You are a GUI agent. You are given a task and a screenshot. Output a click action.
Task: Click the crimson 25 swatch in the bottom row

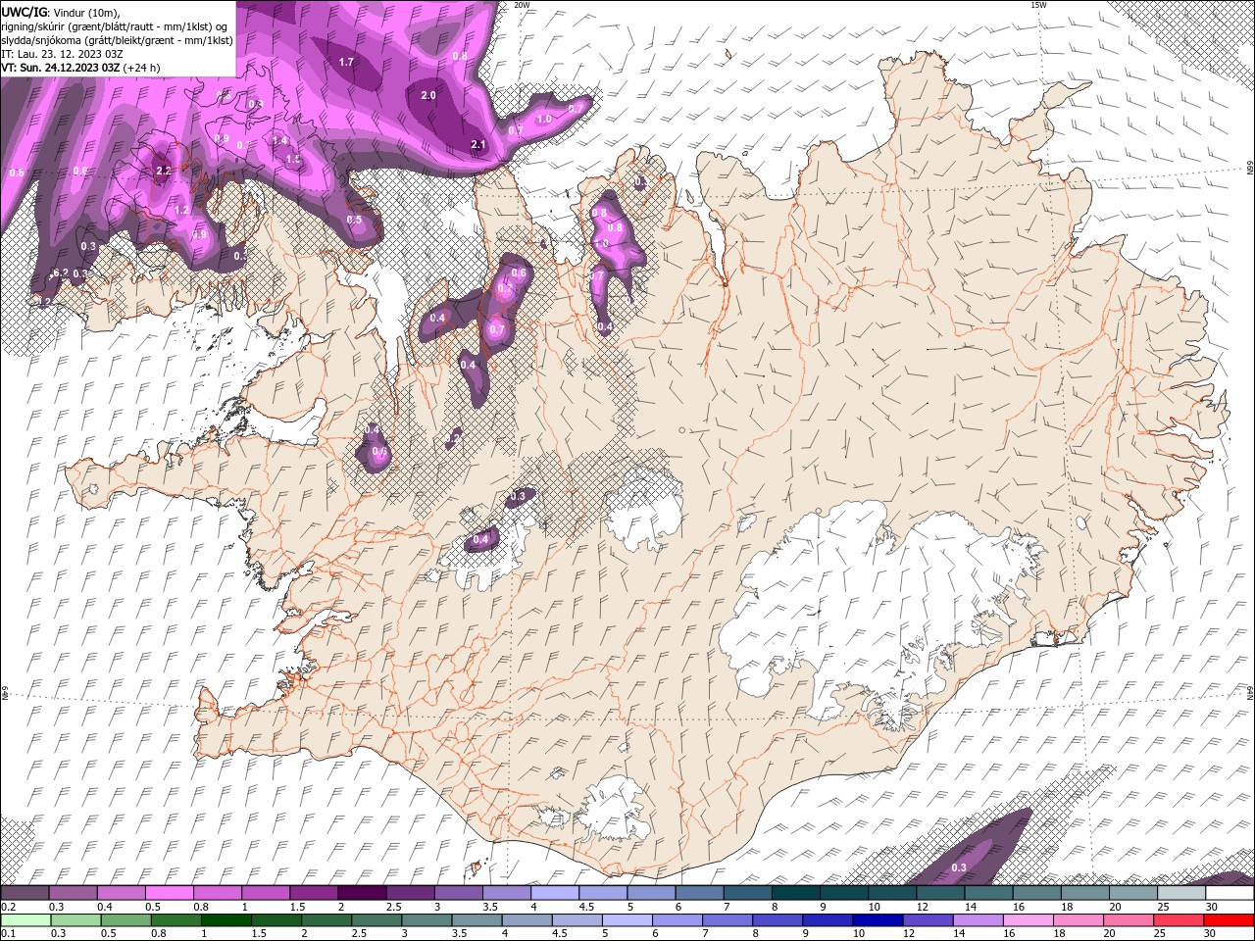tap(1179, 919)
